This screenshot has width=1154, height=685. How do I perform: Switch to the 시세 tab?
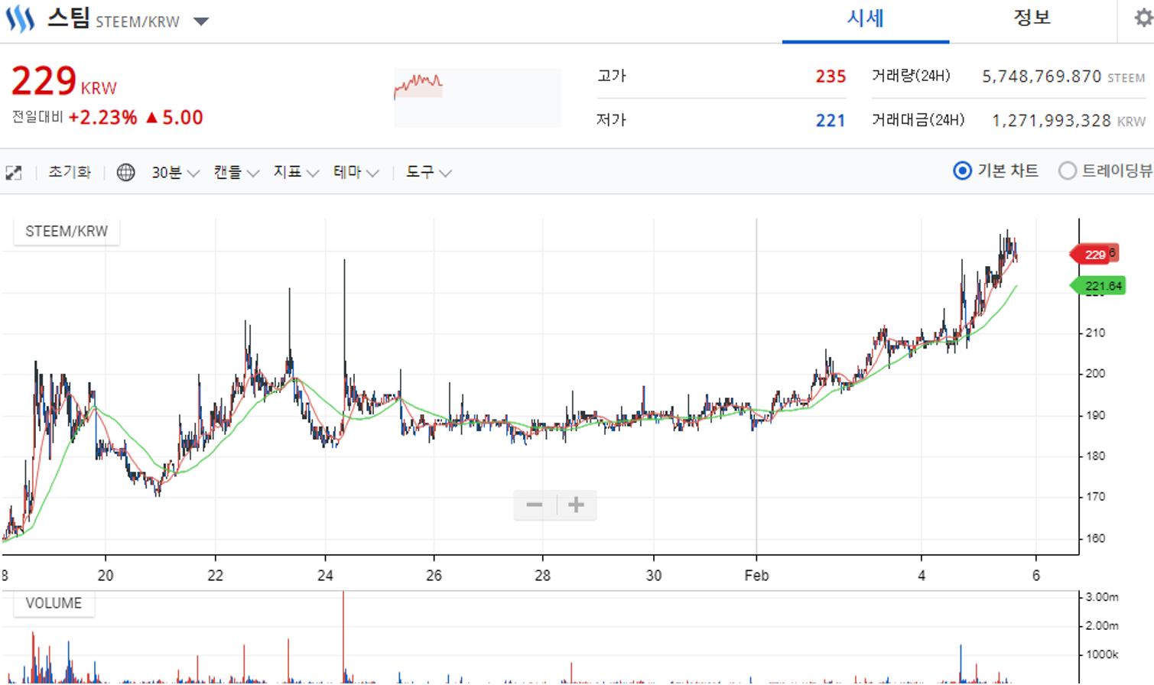tap(866, 19)
